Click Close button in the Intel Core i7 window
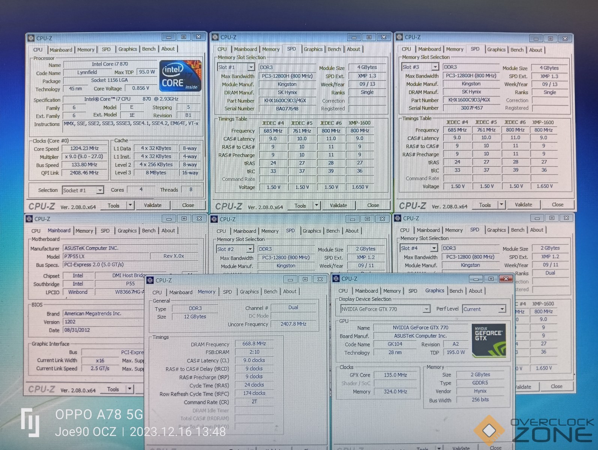The height and width of the screenshot is (450, 598). coord(188,205)
